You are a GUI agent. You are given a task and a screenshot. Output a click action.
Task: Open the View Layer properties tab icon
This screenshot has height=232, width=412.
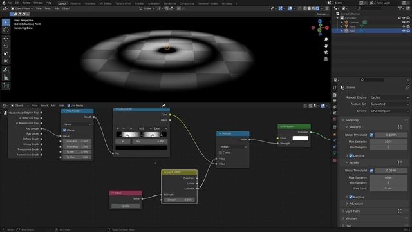[x=335, y=108]
